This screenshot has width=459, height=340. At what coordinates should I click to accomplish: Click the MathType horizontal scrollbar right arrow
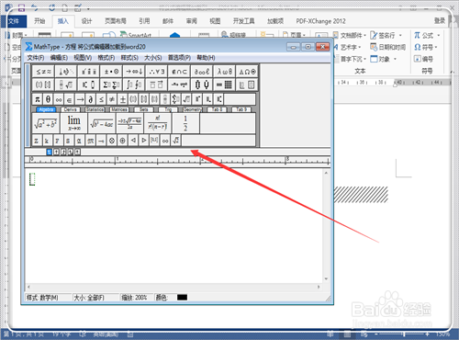(x=319, y=287)
